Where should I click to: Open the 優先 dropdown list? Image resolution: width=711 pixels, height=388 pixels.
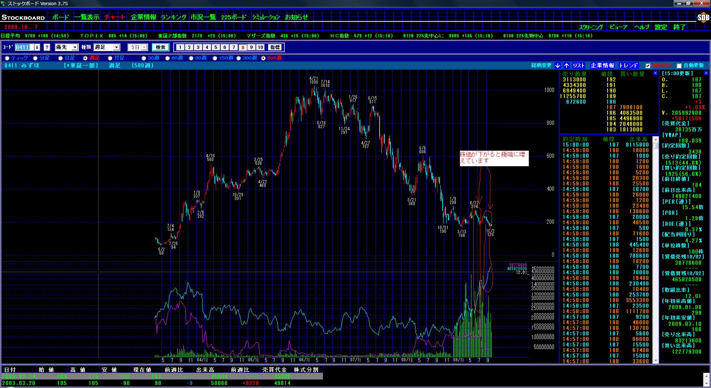point(75,47)
